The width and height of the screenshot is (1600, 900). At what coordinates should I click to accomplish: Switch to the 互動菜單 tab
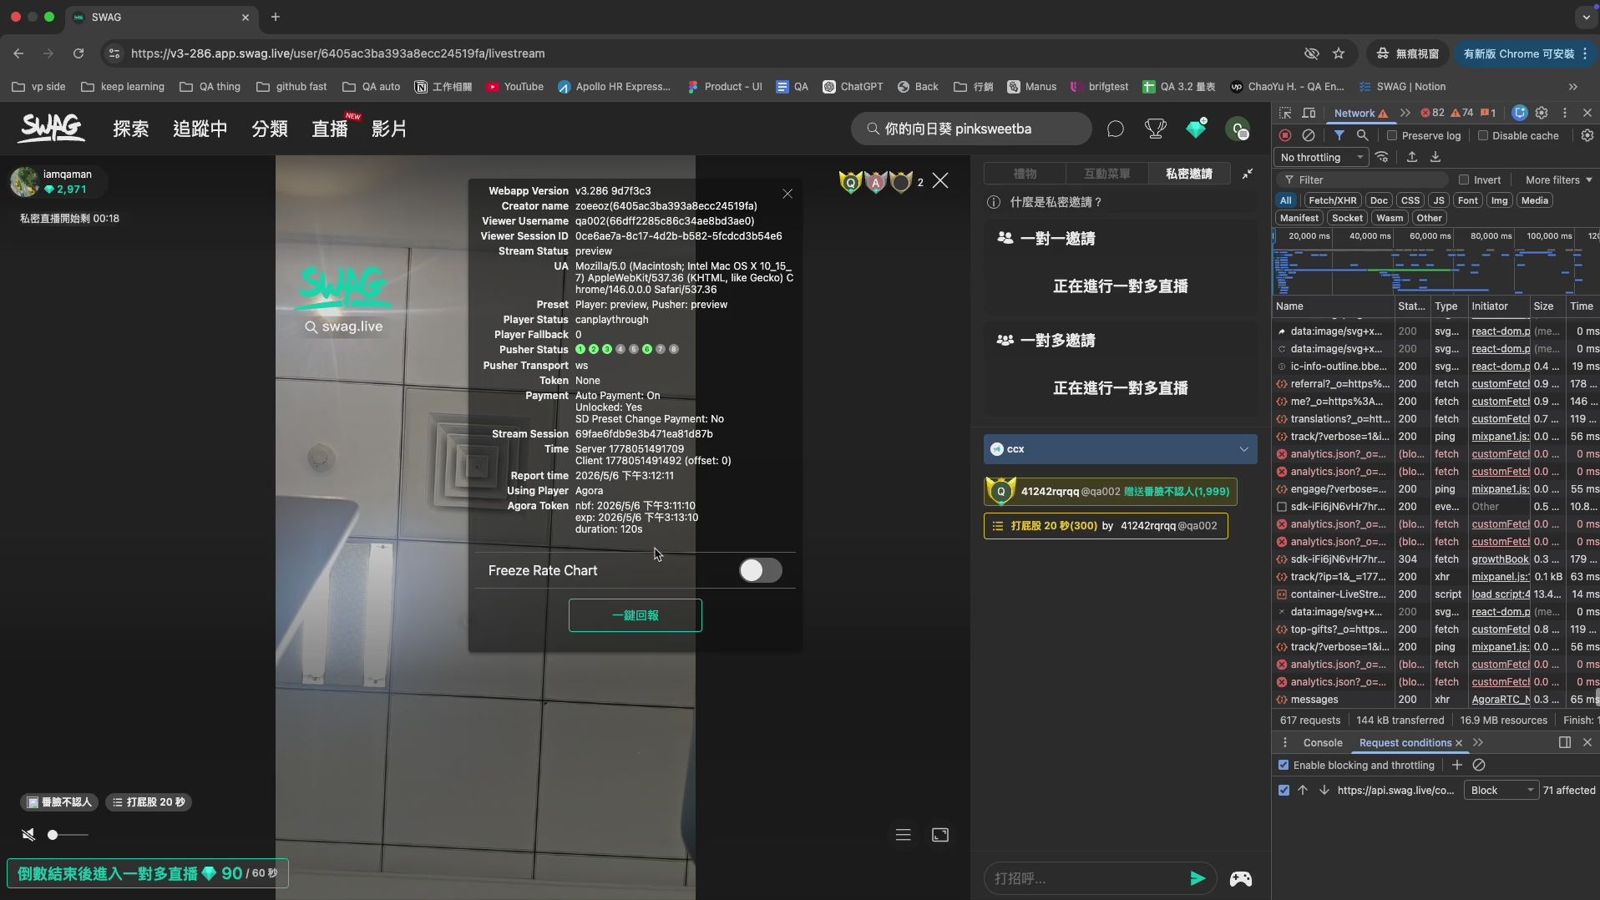point(1106,174)
